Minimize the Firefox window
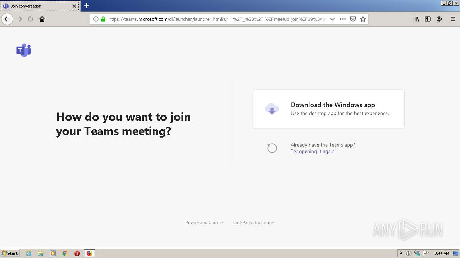Screen dimensions: 460x258 444,3
